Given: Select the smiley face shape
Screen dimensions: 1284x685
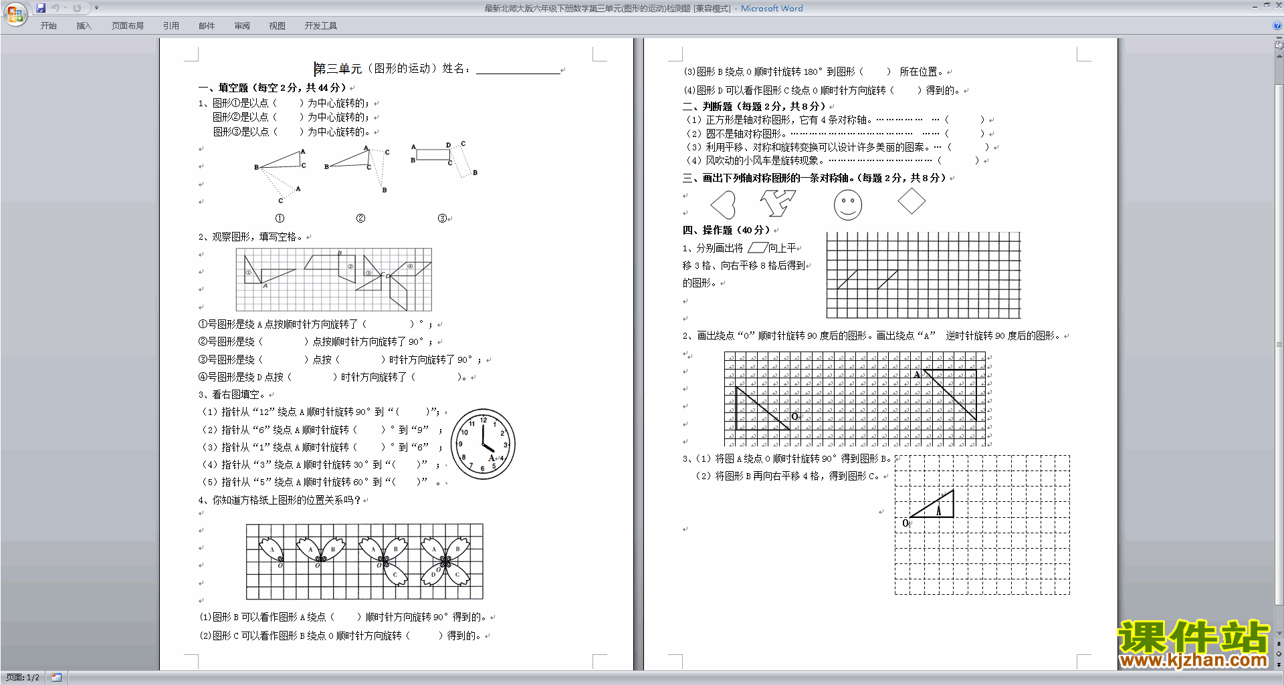Looking at the screenshot, I should pos(847,204).
